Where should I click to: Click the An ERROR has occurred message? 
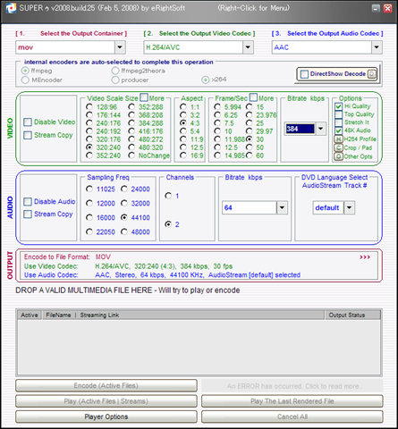(292, 386)
